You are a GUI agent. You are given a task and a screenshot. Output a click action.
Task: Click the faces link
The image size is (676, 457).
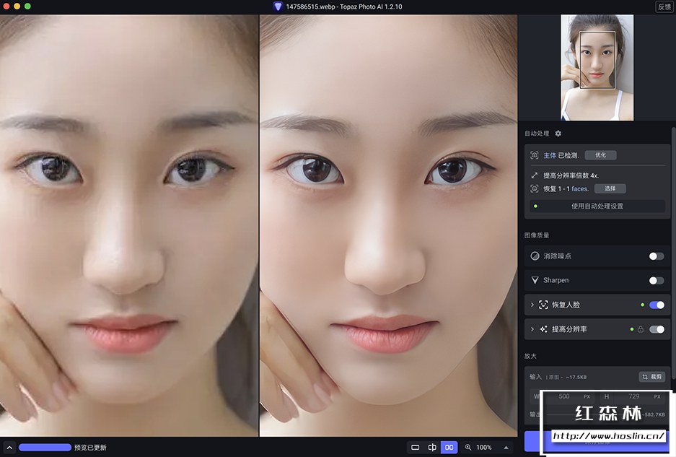(580, 188)
